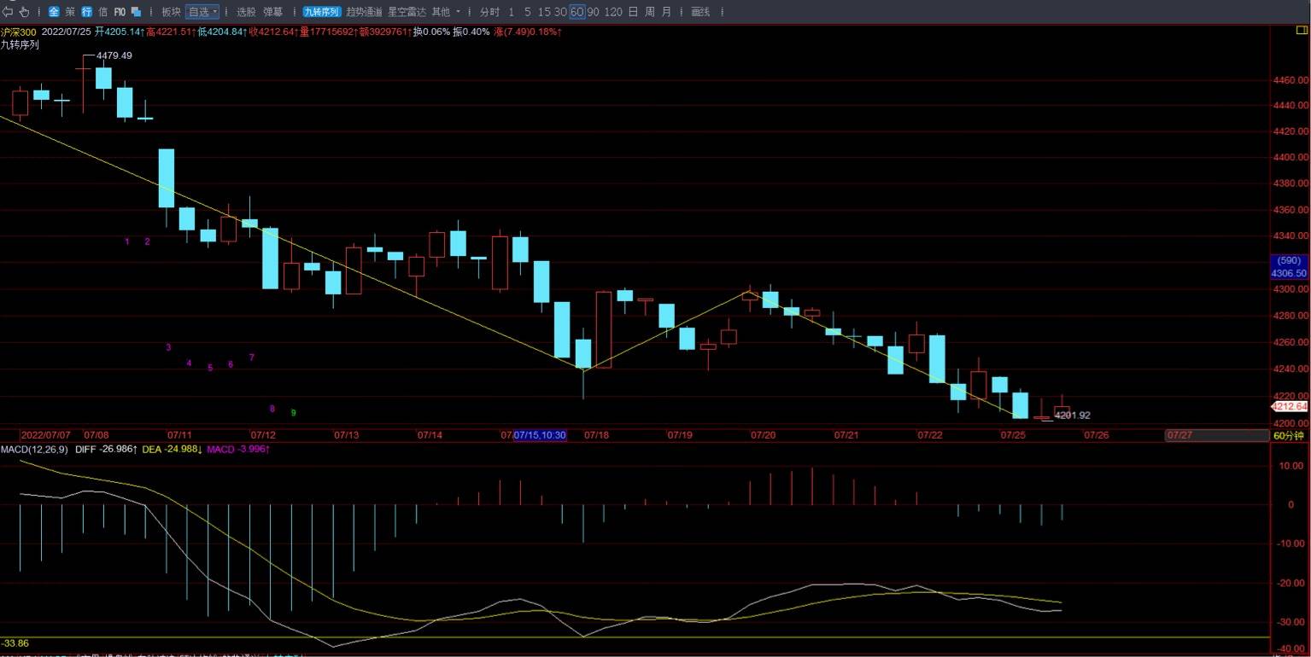Open the 板块 sector menu
1311x657 pixels.
tap(171, 12)
